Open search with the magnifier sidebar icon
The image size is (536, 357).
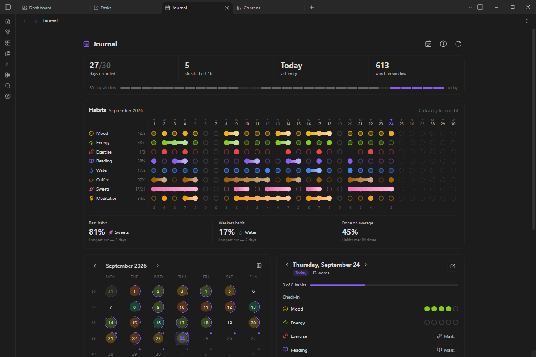coord(8,86)
